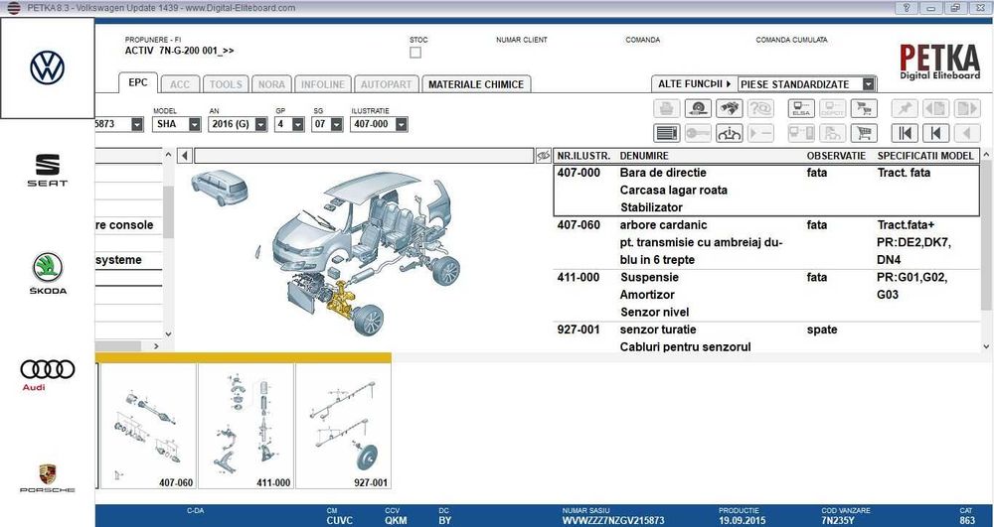Toggle the eye visibility icon beside the illustration bar
The width and height of the screenshot is (994, 527).
[x=544, y=156]
